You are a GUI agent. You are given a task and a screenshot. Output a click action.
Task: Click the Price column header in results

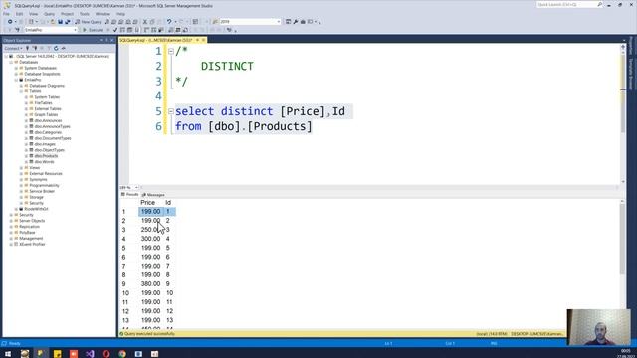[148, 202]
